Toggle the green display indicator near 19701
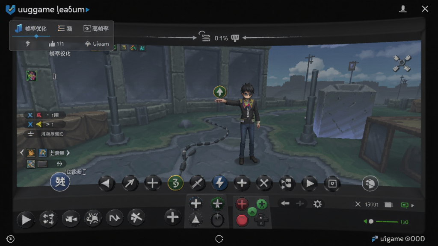Viewport: 438px width, 246px height. click(405, 205)
